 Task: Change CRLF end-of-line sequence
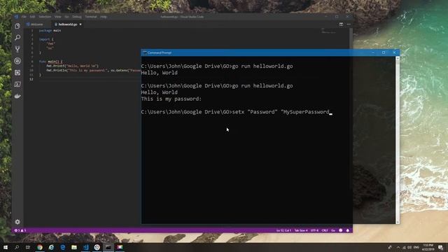[x=325, y=230]
